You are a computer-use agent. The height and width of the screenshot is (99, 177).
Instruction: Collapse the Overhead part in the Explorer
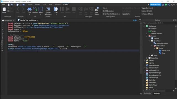[149, 41]
